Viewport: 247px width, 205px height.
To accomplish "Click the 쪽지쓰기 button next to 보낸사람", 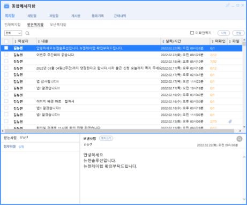I will (106, 138).
